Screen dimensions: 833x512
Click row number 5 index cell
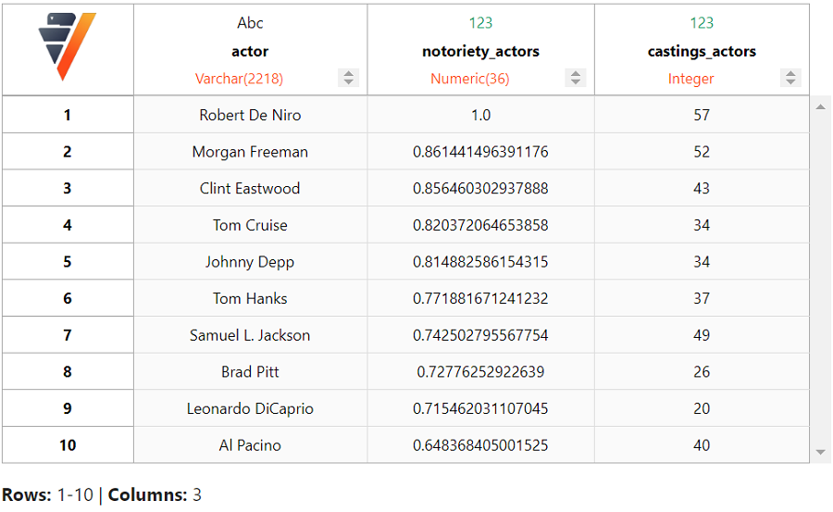[x=68, y=262]
